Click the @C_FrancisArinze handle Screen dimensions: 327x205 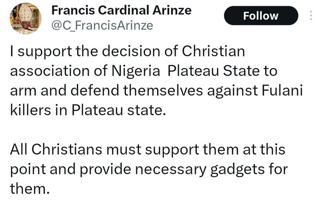click(101, 25)
